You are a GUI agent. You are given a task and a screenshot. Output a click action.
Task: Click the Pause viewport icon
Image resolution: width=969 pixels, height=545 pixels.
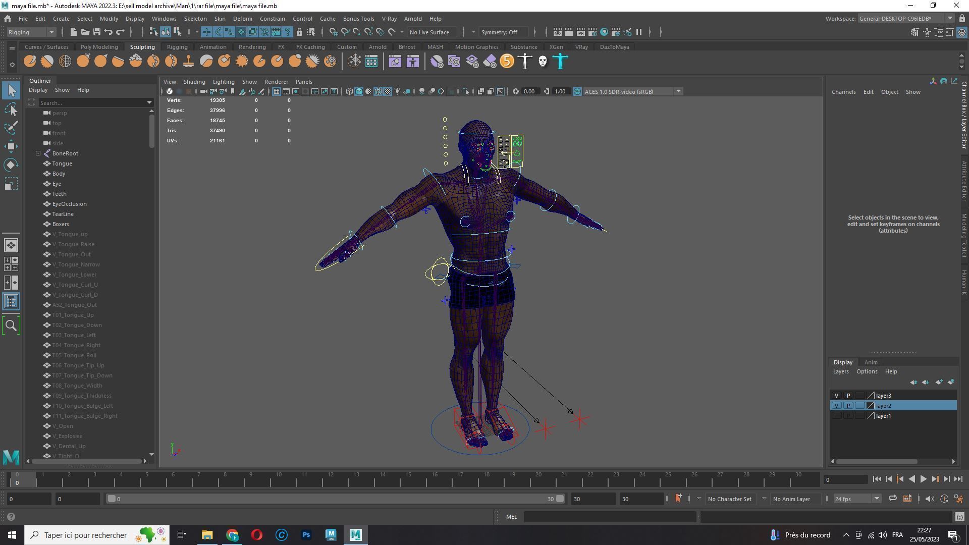639,32
